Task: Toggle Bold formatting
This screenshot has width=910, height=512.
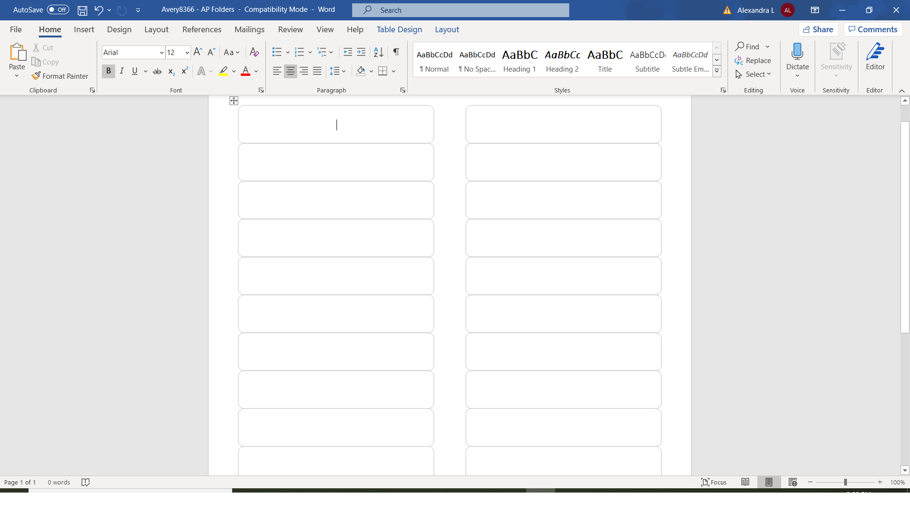Action: click(x=109, y=71)
